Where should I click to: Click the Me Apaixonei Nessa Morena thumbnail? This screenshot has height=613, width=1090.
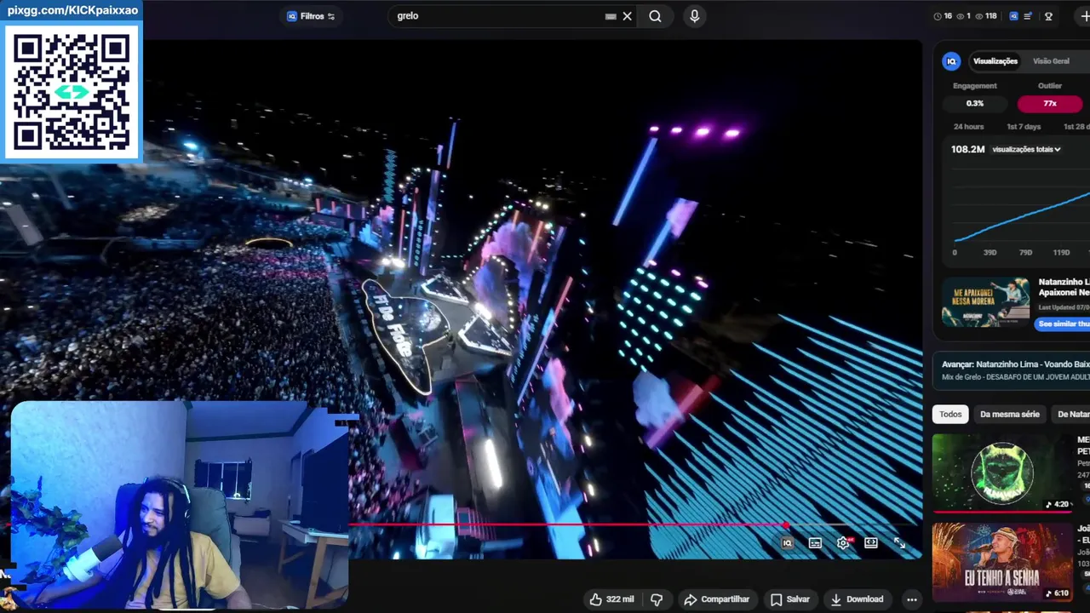click(986, 301)
